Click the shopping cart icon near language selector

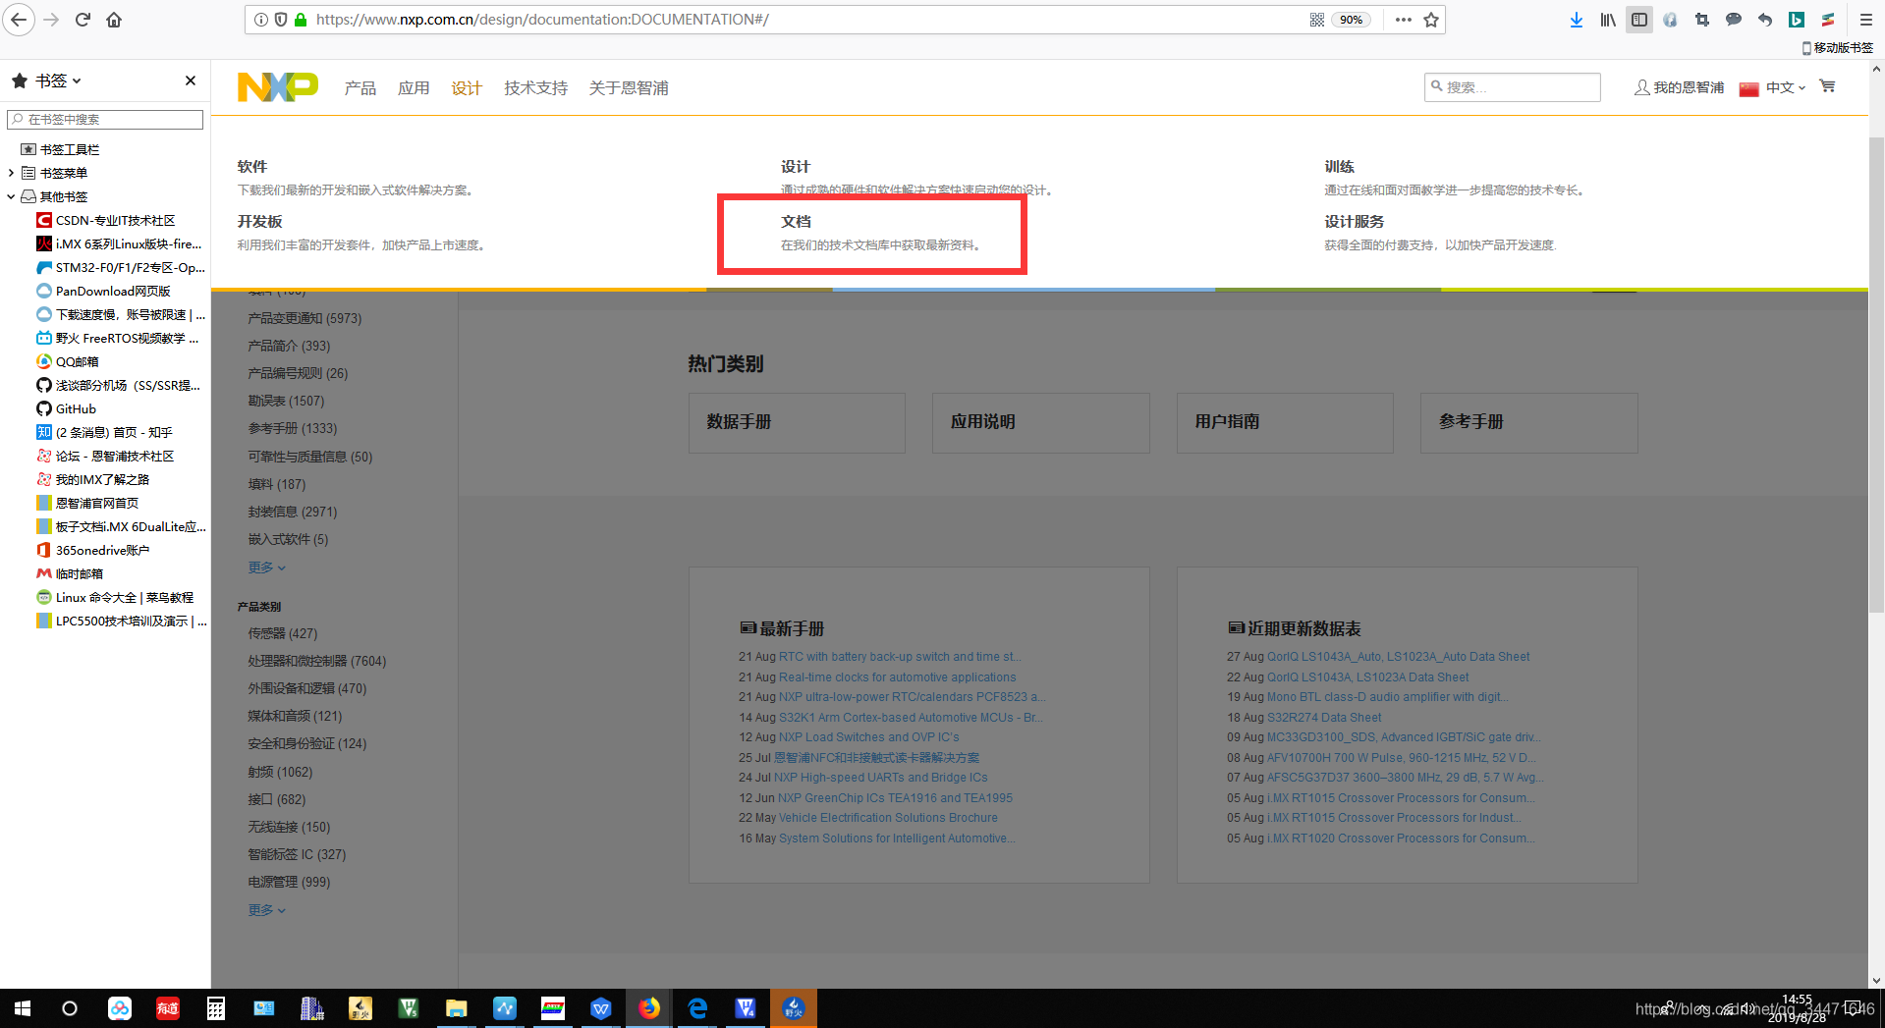click(x=1827, y=86)
